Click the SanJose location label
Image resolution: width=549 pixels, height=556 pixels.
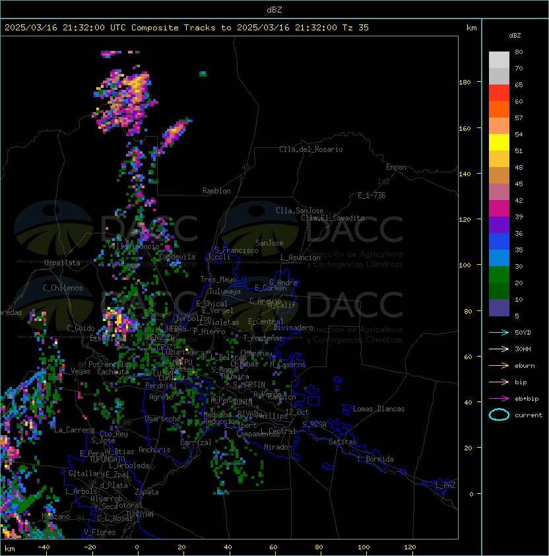coord(269,243)
